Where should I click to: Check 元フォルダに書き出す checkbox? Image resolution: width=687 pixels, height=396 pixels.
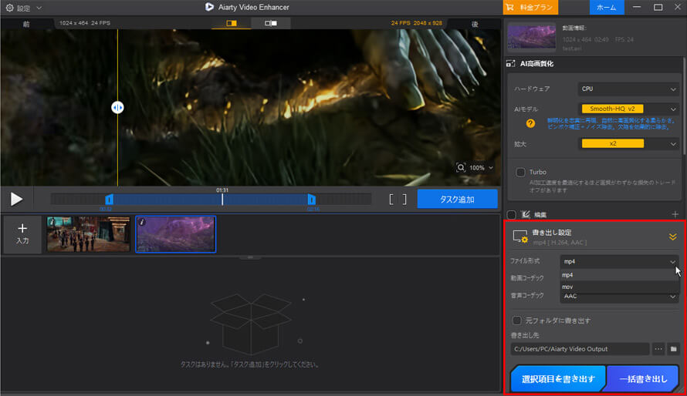pyautogui.click(x=517, y=320)
